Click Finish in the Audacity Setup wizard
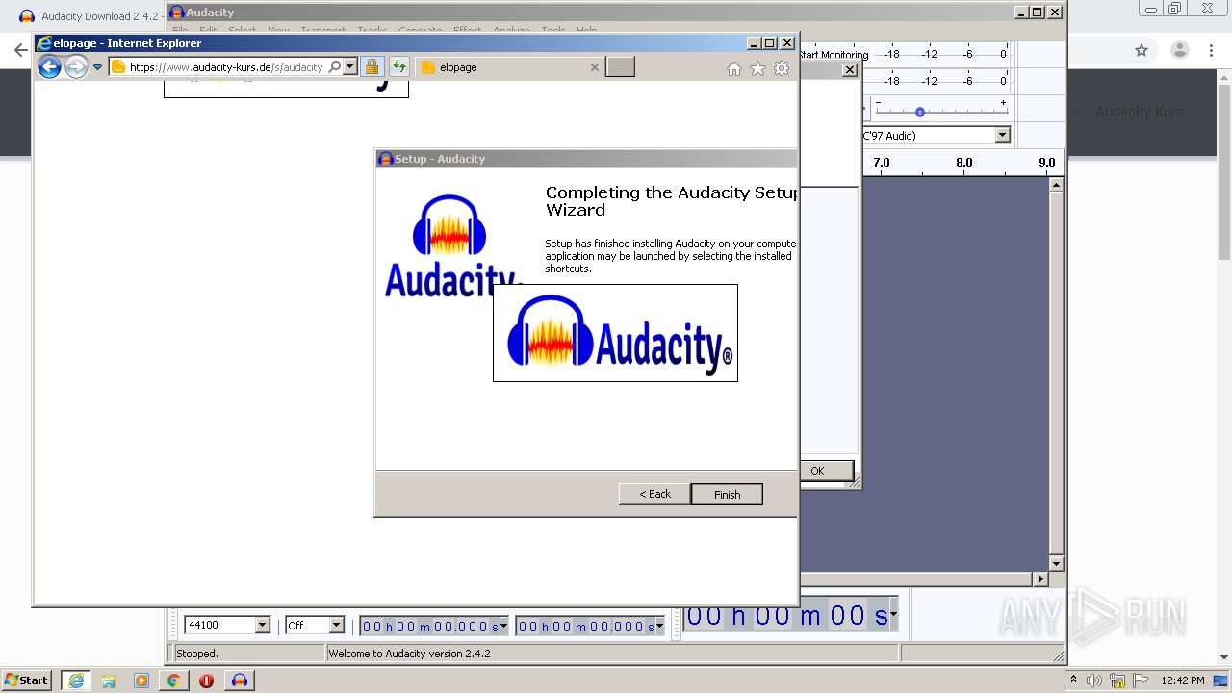This screenshot has width=1232, height=693. [x=727, y=494]
